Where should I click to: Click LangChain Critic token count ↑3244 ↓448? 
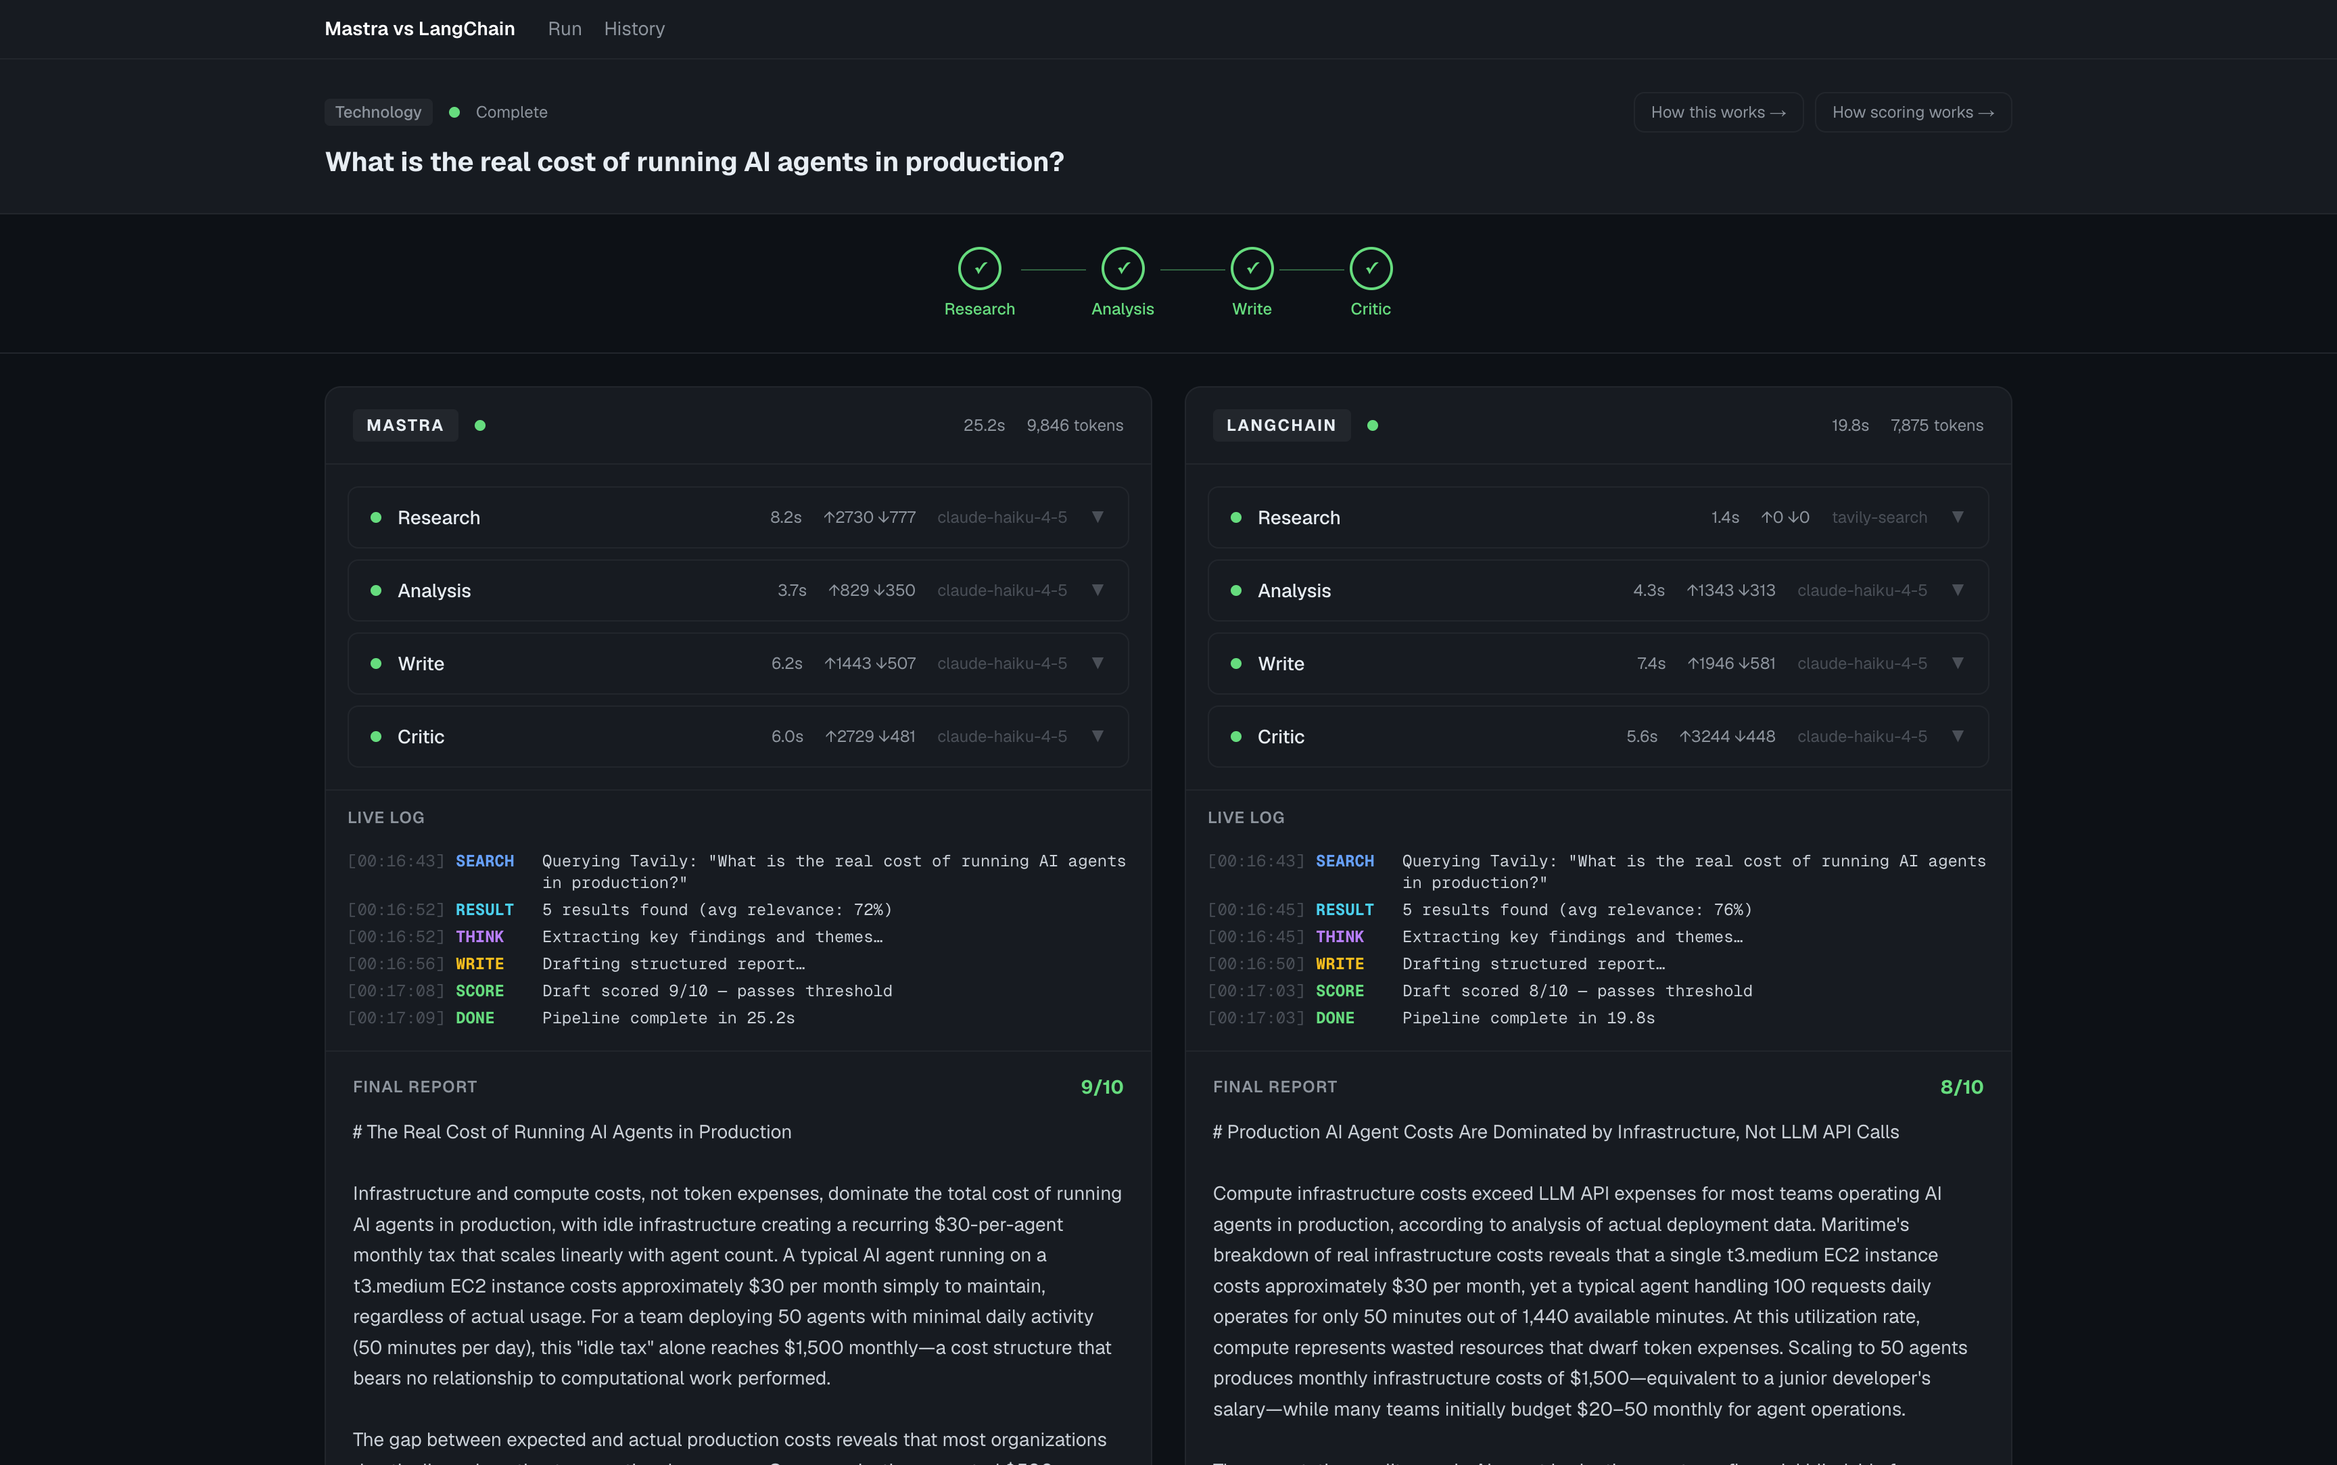point(1727,737)
